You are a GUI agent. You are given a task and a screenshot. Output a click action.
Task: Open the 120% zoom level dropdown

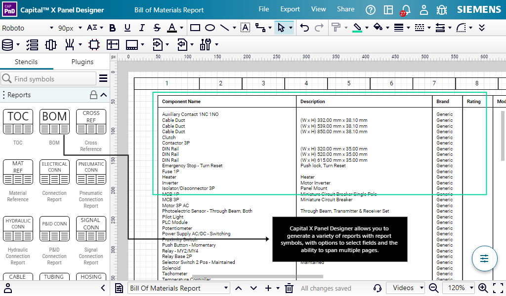coord(459,288)
